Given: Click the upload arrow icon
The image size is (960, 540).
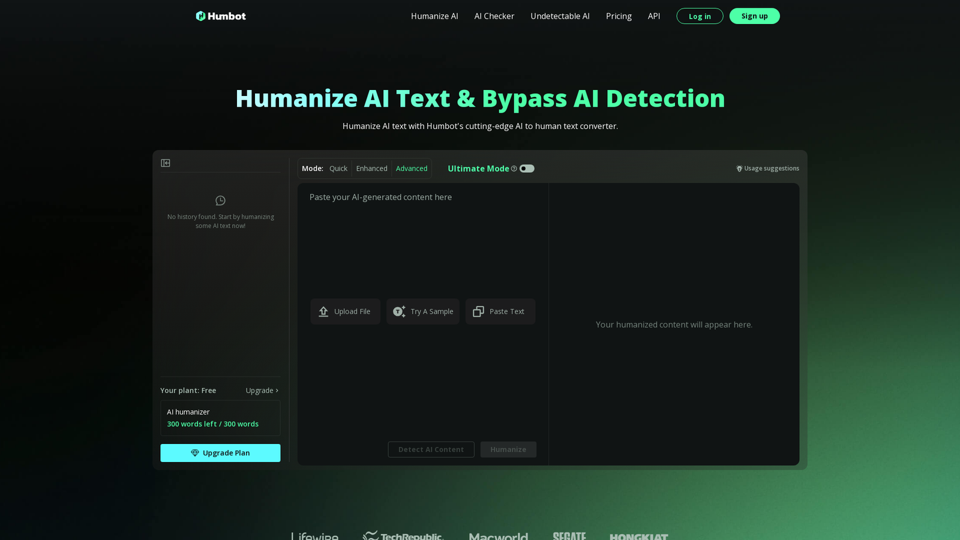Looking at the screenshot, I should [323, 311].
